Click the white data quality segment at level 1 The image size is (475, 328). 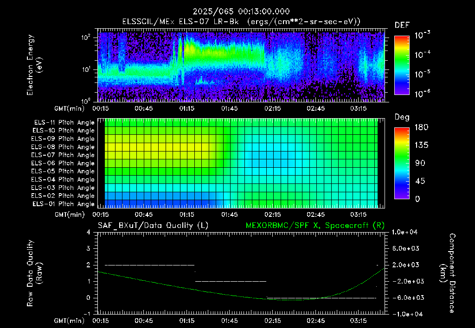pos(231,281)
